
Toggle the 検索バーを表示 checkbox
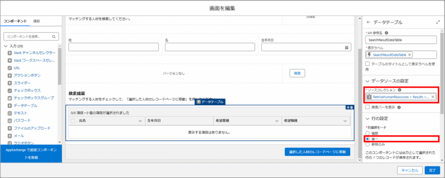pos(368,107)
